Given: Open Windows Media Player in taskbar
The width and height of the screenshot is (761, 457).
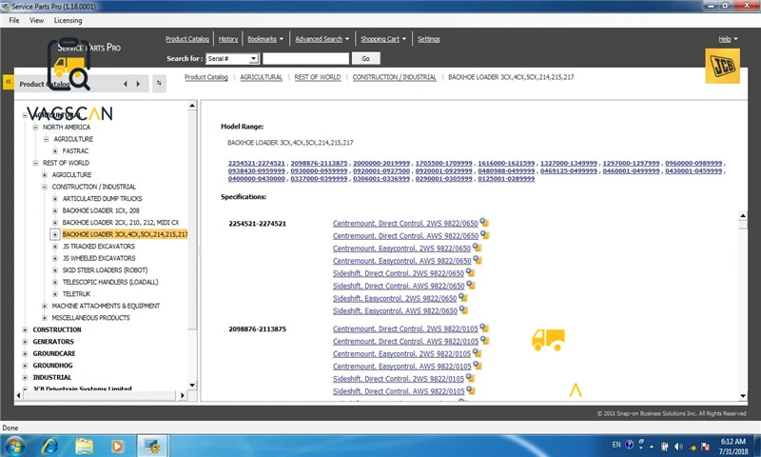Looking at the screenshot, I should (x=117, y=446).
